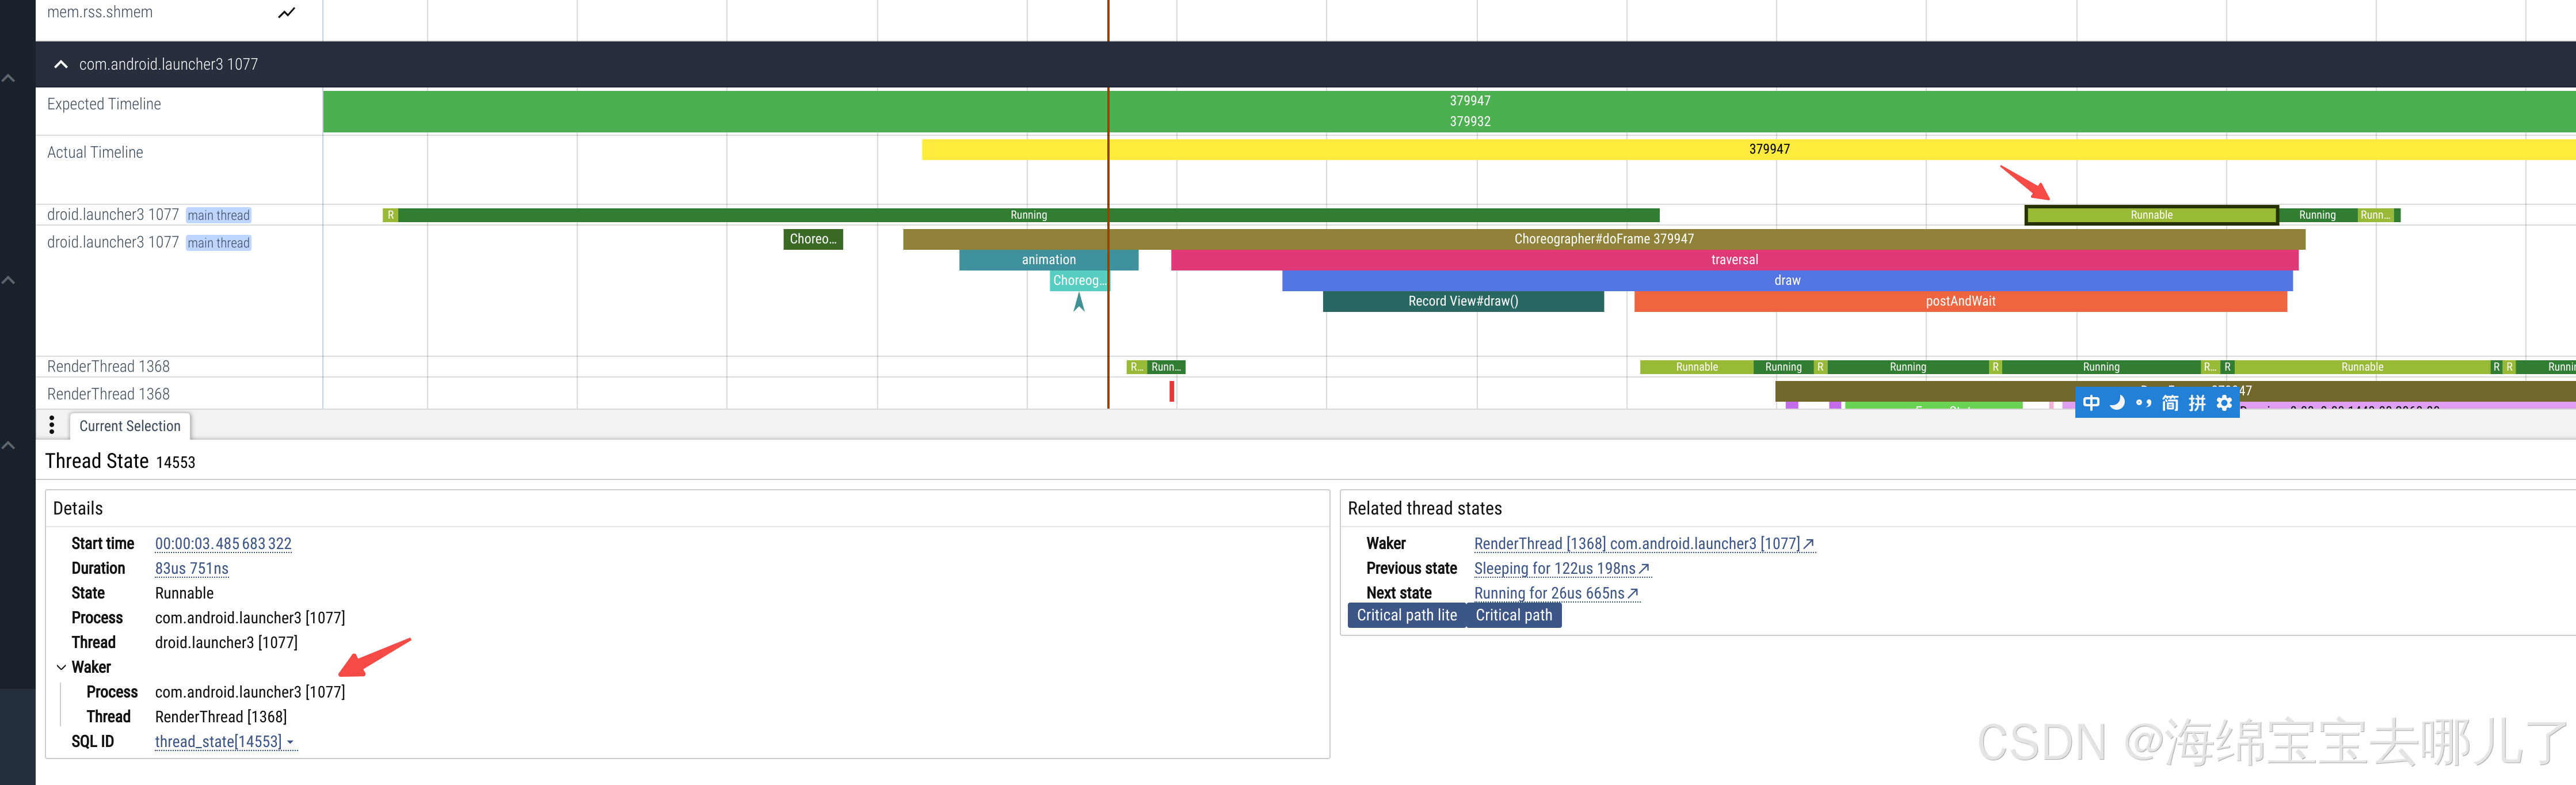
Task: Click the IME moon half-width icon
Action: [2117, 403]
